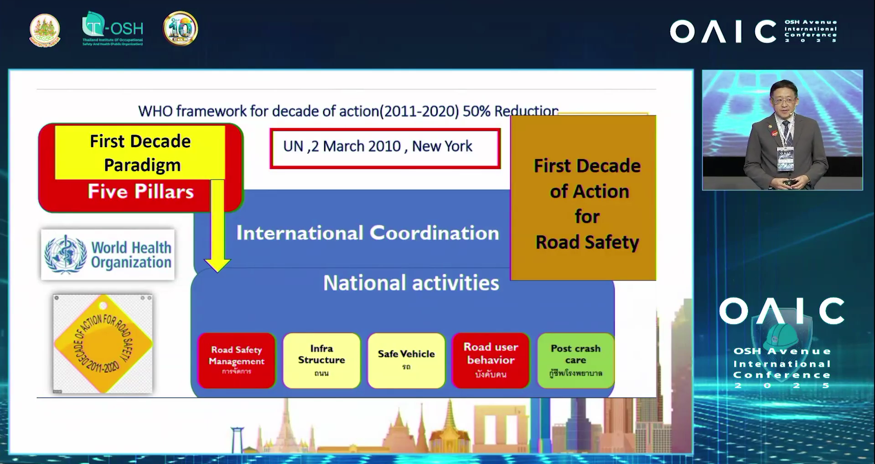This screenshot has width=875, height=464.
Task: Click the Ministry of Labour emblem logo
Action: [45, 30]
